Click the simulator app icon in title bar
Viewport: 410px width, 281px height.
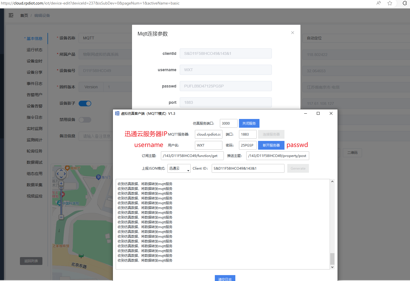117,113
